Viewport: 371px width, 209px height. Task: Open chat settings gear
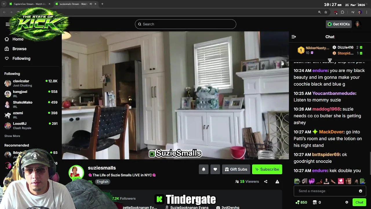(347, 202)
